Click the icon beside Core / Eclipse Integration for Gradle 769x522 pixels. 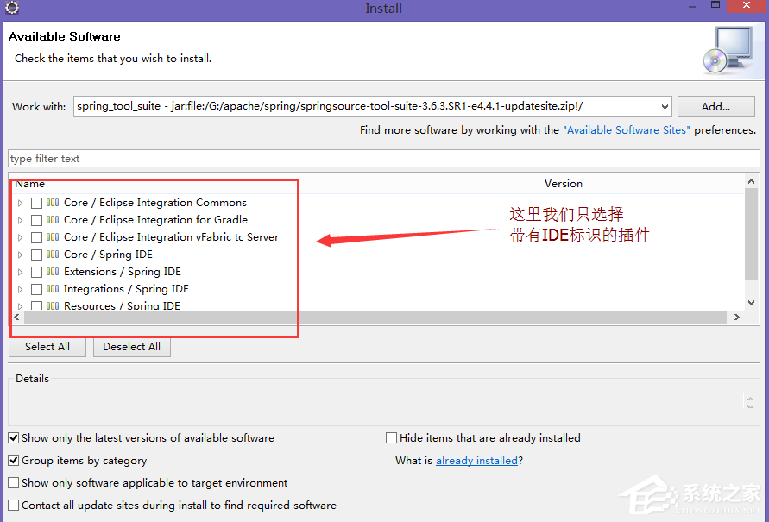point(53,219)
